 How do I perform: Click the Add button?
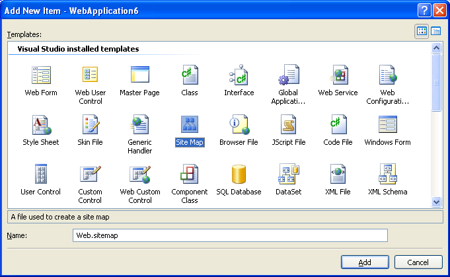pyautogui.click(x=365, y=262)
